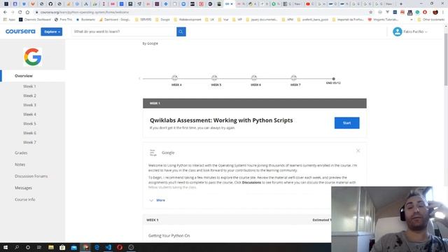Open Microsoft Edge from the taskbar
448x252 pixels.
(97, 247)
